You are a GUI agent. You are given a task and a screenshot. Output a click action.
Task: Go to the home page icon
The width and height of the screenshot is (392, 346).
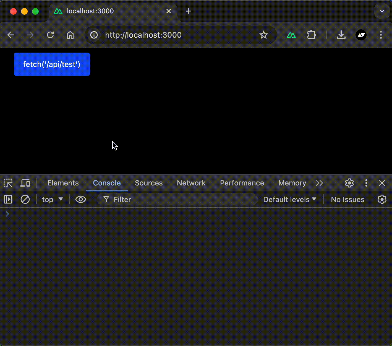tap(70, 35)
